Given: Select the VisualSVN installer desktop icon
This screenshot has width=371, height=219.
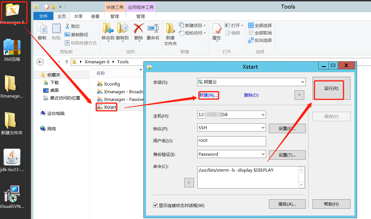Looking at the screenshot, I should [x=12, y=194].
